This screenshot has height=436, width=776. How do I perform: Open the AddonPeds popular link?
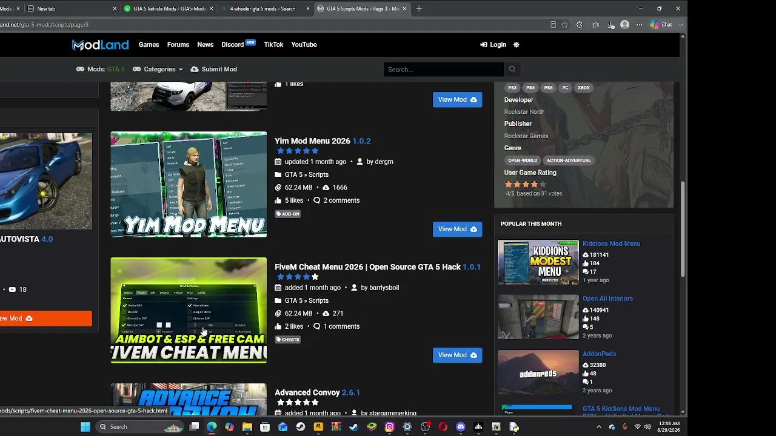click(x=599, y=354)
